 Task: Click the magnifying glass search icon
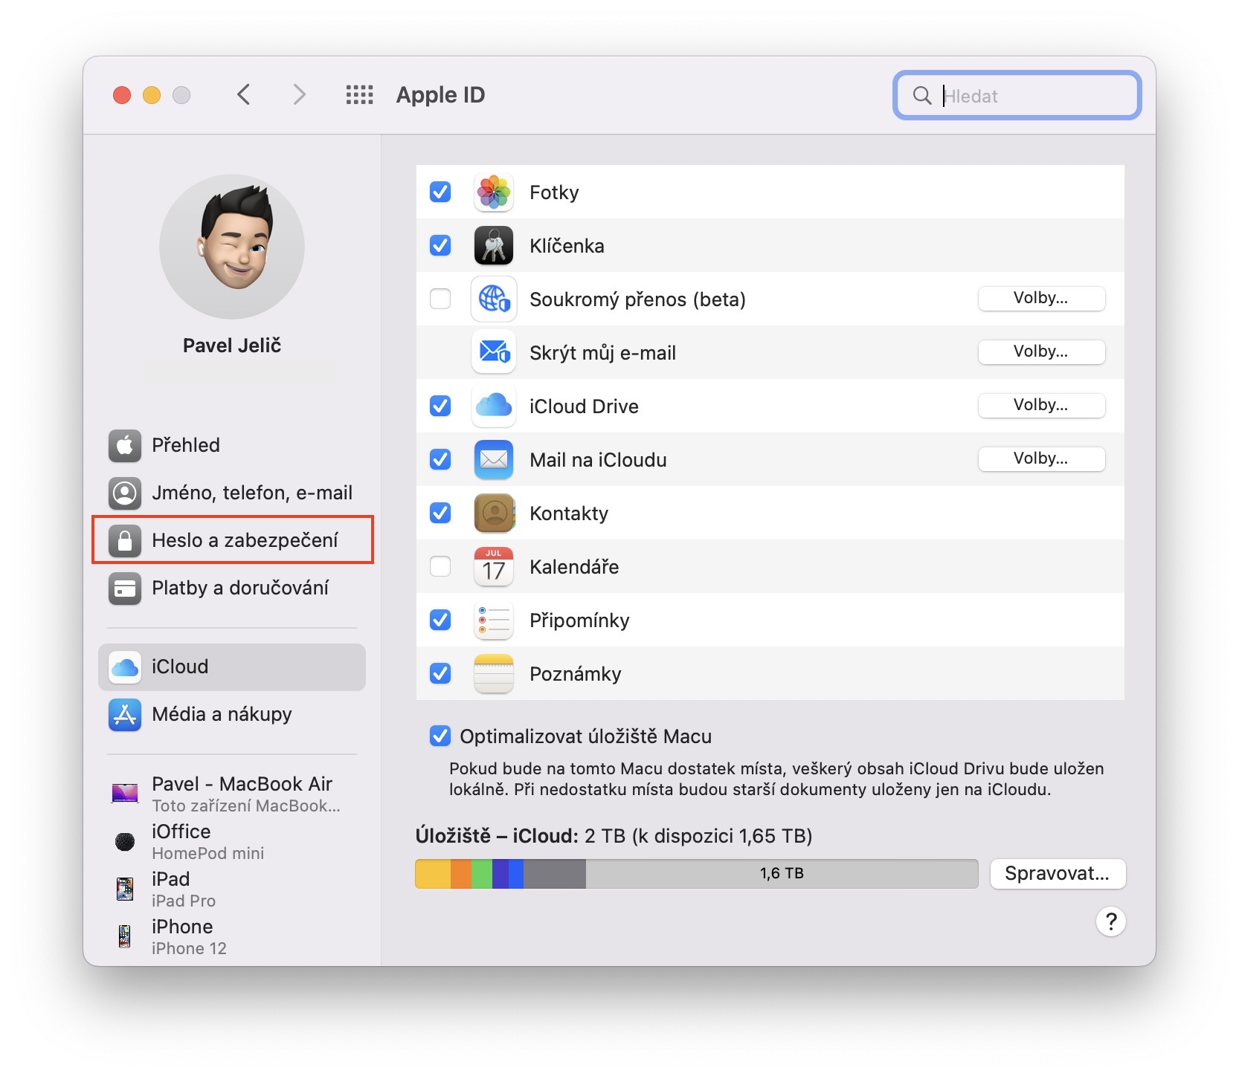click(922, 95)
